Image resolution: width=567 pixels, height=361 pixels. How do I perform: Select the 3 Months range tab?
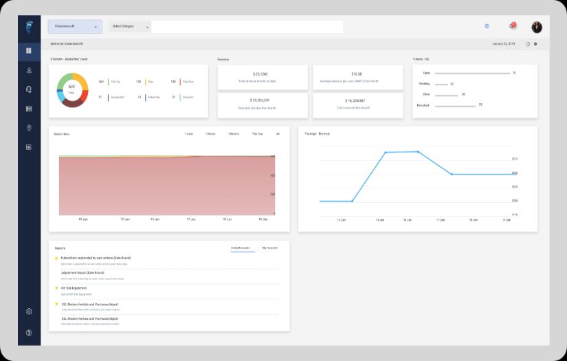pos(234,134)
